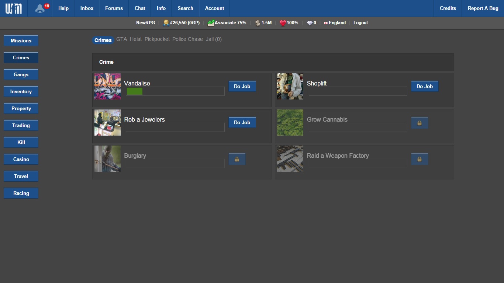This screenshot has width=504, height=283.
Task: Switch to the Pickpocket tab
Action: pos(157,39)
